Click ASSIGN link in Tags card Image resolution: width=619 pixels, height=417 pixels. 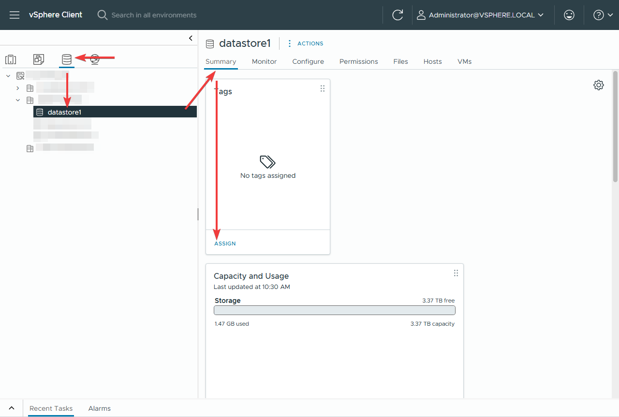pyautogui.click(x=225, y=244)
